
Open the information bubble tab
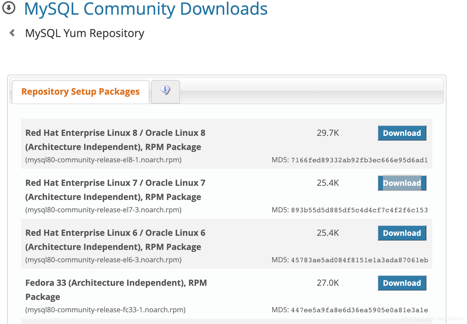165,91
